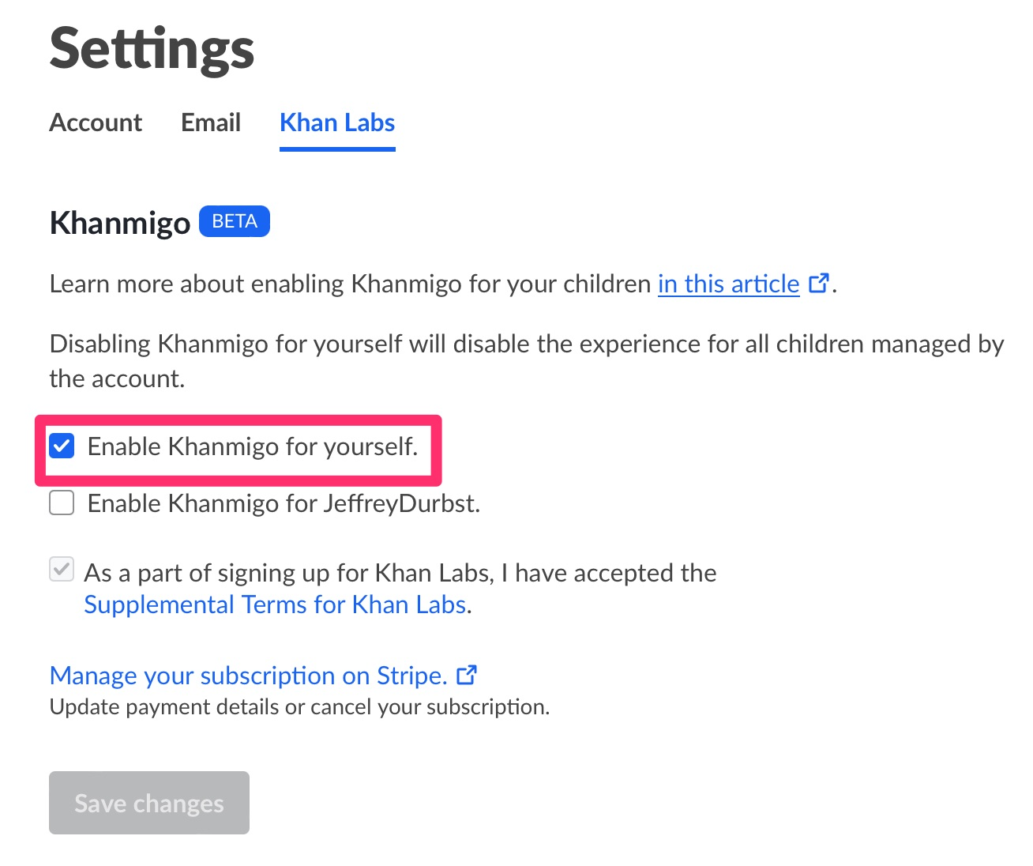This screenshot has height=866, width=1033.
Task: Click external-link icon beside in this article
Action: [820, 282]
